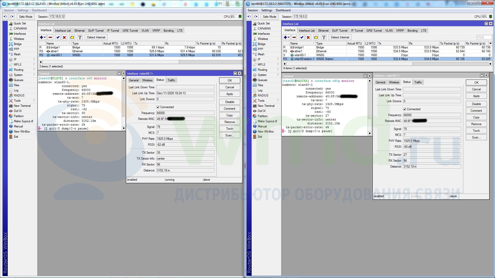The width and height of the screenshot is (495, 278).
Task: Click the red minus Remove icon in MASTER Interface List
Action: 294,37
